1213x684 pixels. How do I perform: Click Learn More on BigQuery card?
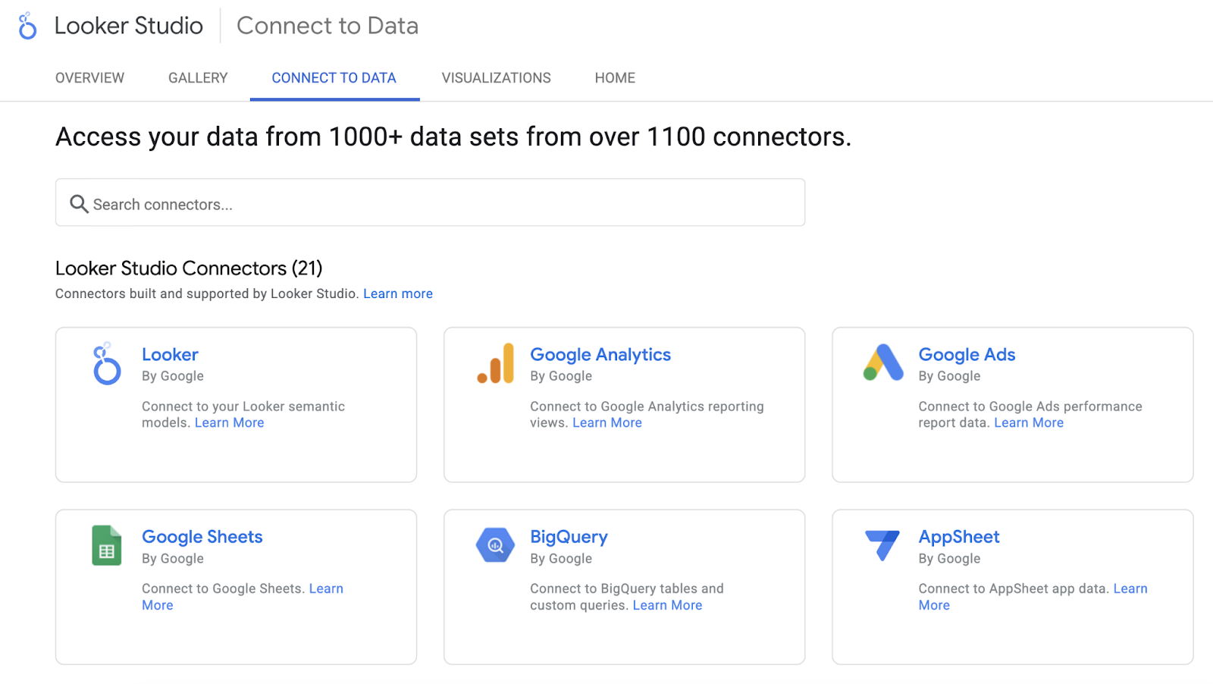tap(666, 605)
